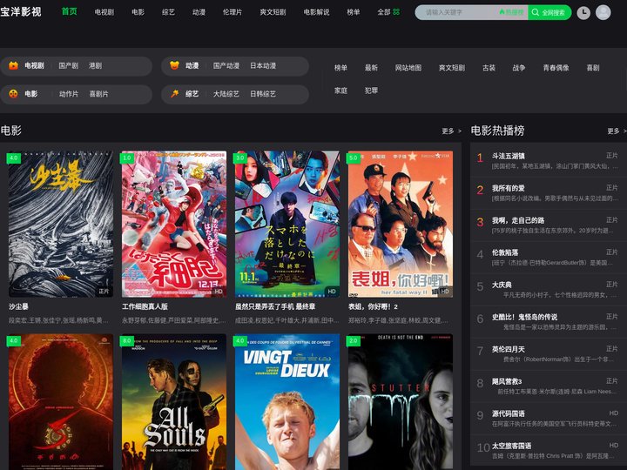Open the 表姐,你好嘢! 2 poster
The width and height of the screenshot is (627, 470).
coord(401,224)
